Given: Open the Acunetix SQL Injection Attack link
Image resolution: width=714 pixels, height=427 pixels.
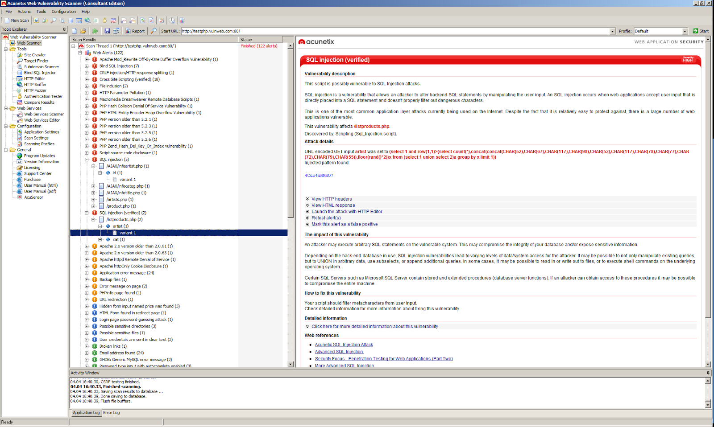Looking at the screenshot, I should pyautogui.click(x=344, y=344).
